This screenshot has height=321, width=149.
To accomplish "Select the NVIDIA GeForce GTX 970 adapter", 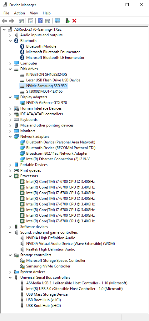I will pos(47,103).
